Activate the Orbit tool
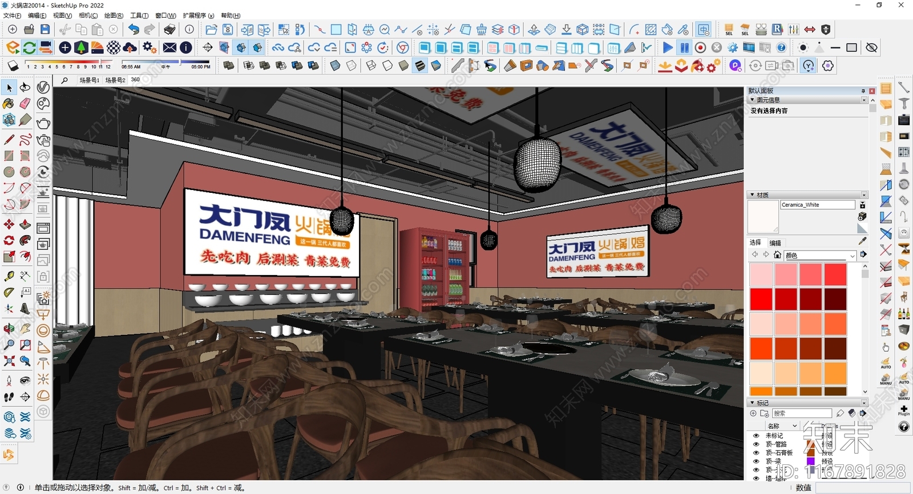Image resolution: width=913 pixels, height=494 pixels. tap(9, 329)
